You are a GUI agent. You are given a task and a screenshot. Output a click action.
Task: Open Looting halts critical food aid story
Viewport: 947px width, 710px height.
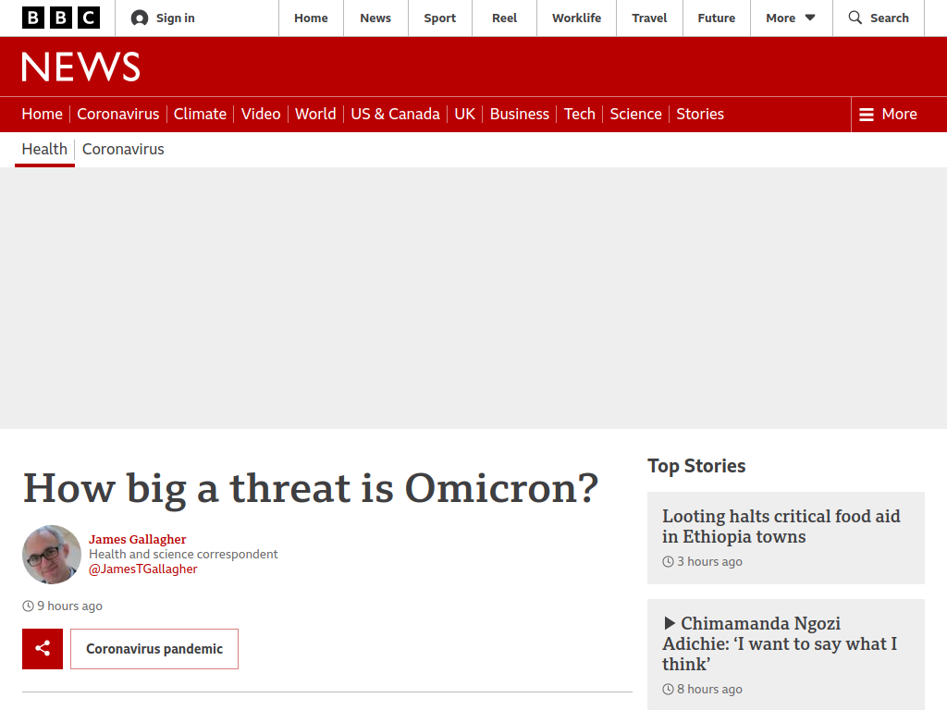[x=781, y=526]
